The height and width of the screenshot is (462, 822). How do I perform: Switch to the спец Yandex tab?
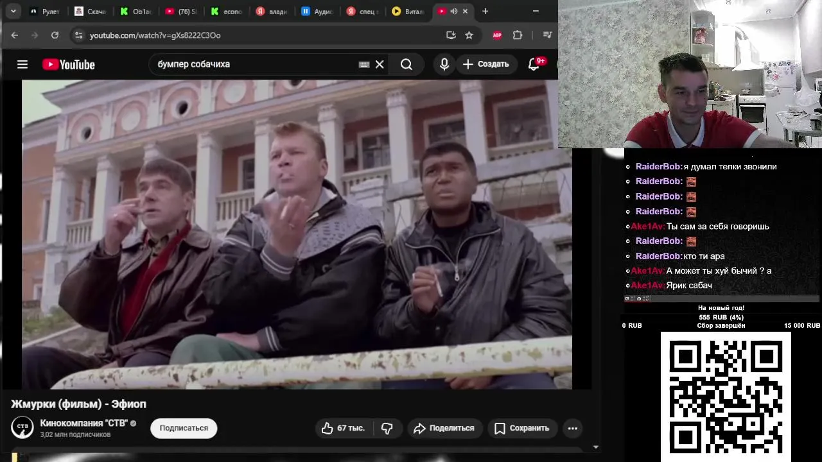(x=362, y=12)
